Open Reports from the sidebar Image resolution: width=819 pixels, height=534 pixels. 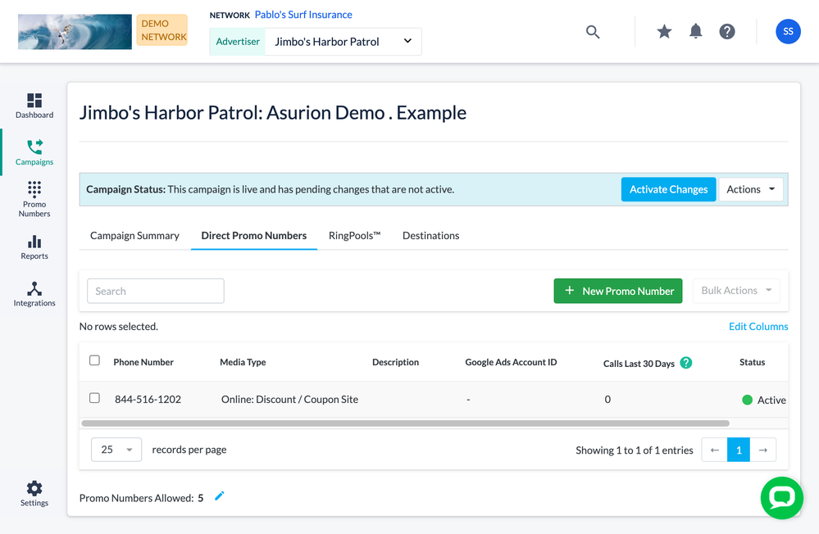pyautogui.click(x=34, y=247)
